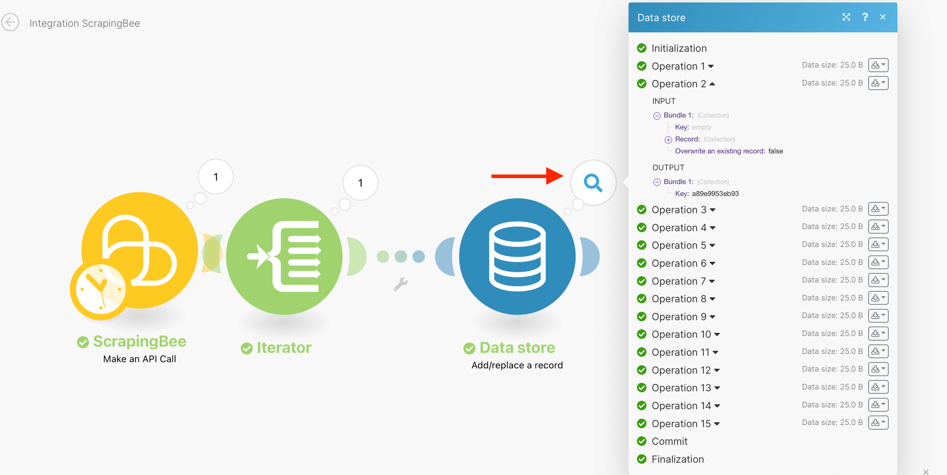The width and height of the screenshot is (947, 475).
Task: Click the Integration ScrapingBee scenario title
Action: 85,23
